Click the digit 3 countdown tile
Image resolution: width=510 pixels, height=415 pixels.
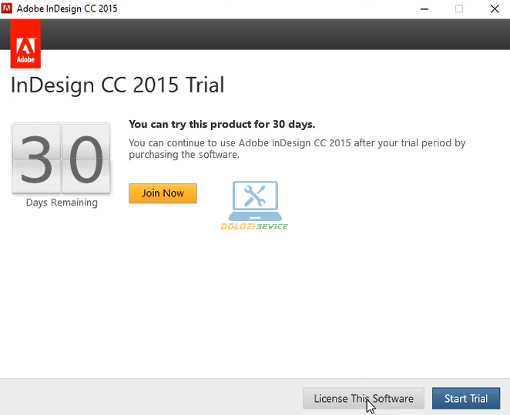[36, 159]
